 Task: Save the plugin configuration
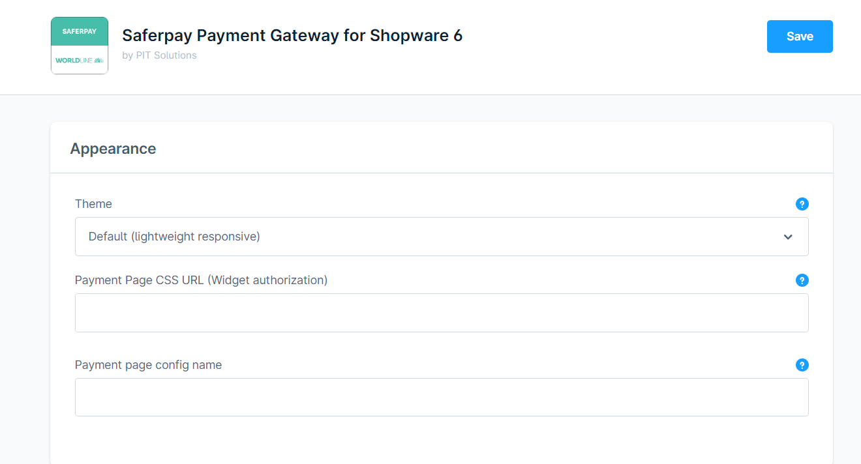coord(800,36)
